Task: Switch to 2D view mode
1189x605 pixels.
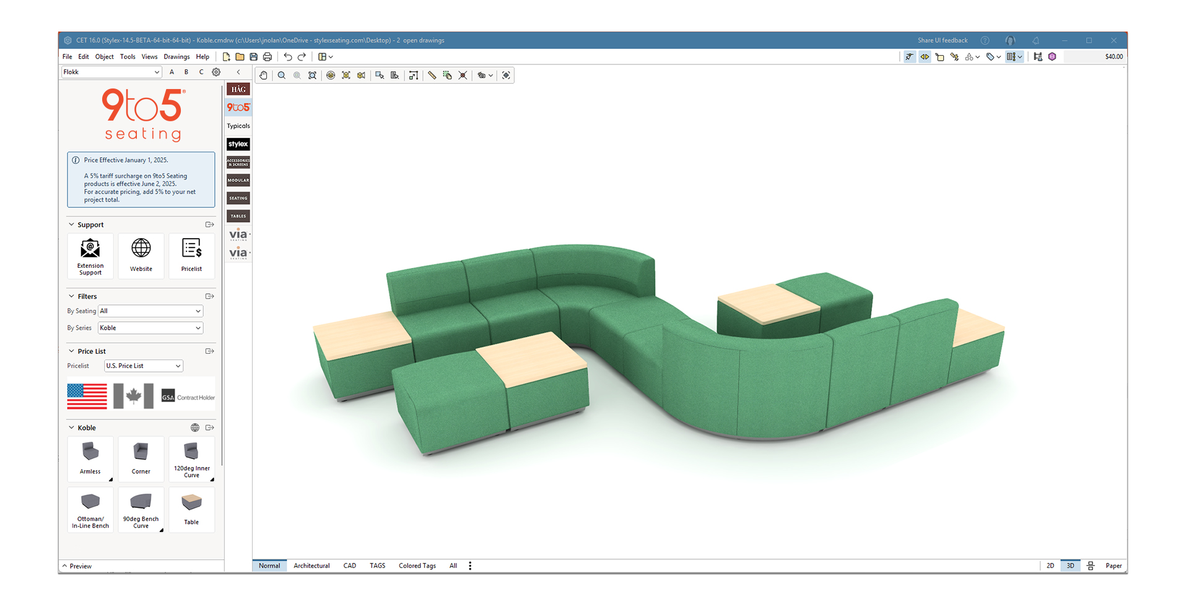Action: point(1050,566)
